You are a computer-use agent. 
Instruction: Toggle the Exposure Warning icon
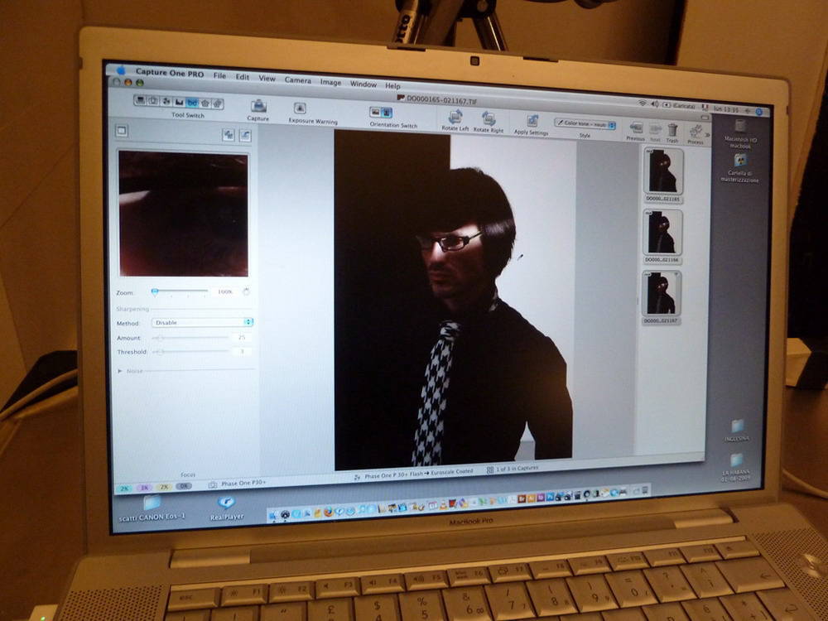point(301,108)
